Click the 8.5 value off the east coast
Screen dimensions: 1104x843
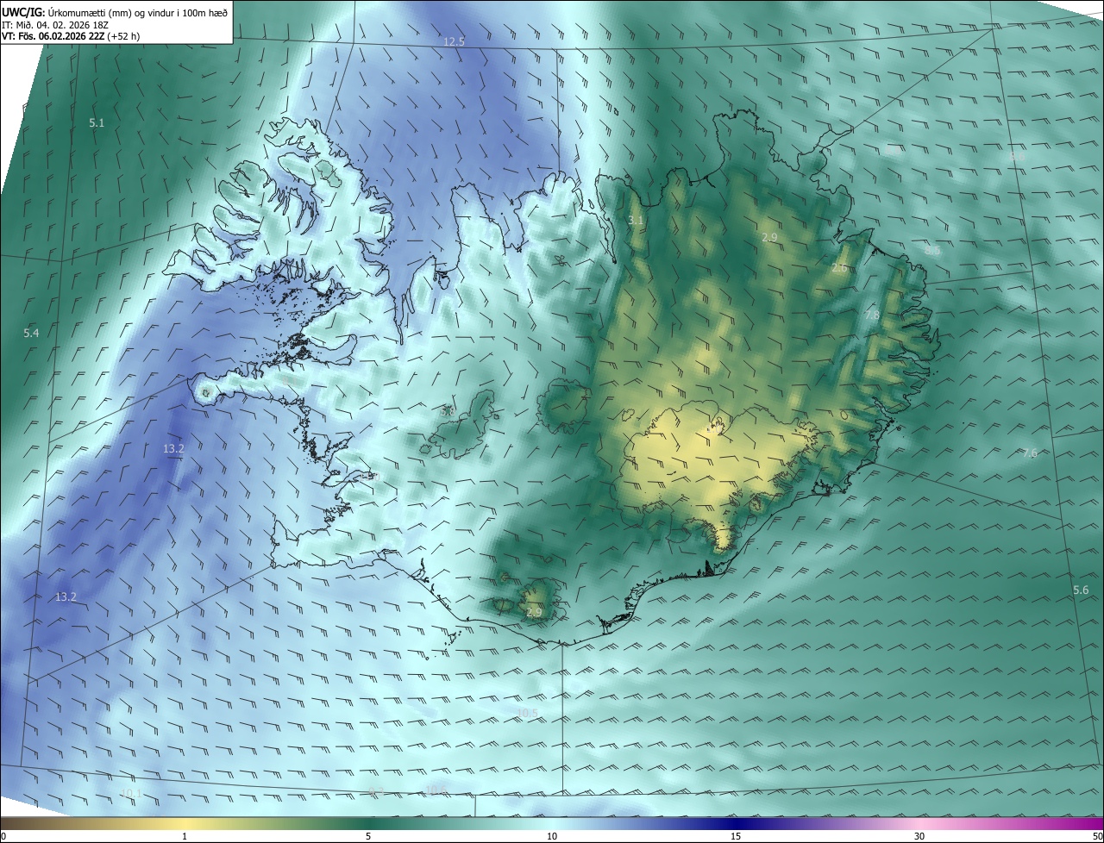(932, 250)
